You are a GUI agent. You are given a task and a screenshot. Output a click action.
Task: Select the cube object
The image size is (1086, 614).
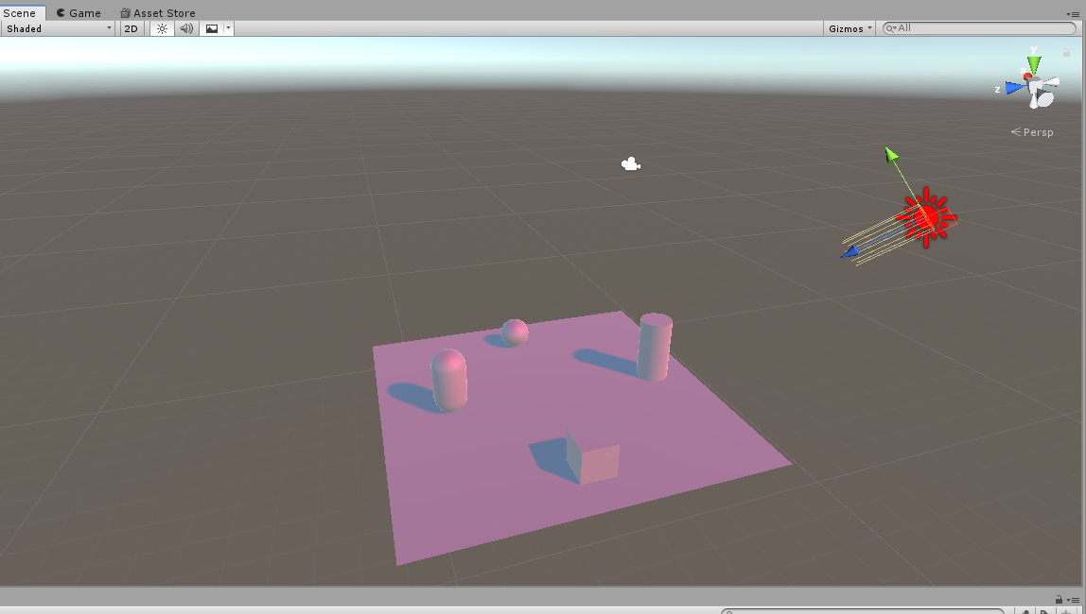pos(592,458)
